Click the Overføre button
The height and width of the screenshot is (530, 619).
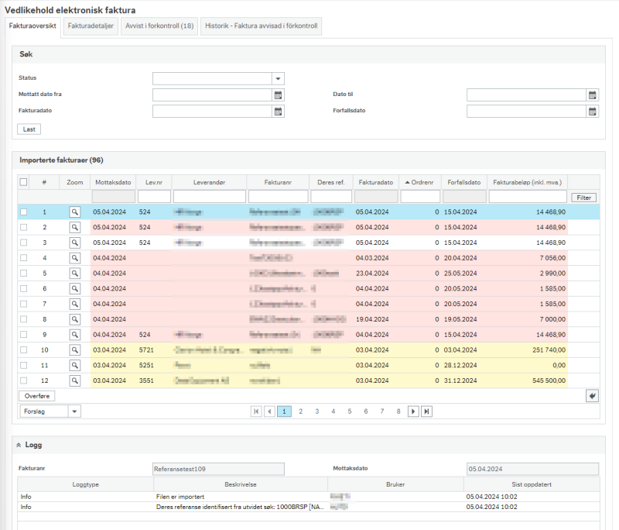click(37, 396)
